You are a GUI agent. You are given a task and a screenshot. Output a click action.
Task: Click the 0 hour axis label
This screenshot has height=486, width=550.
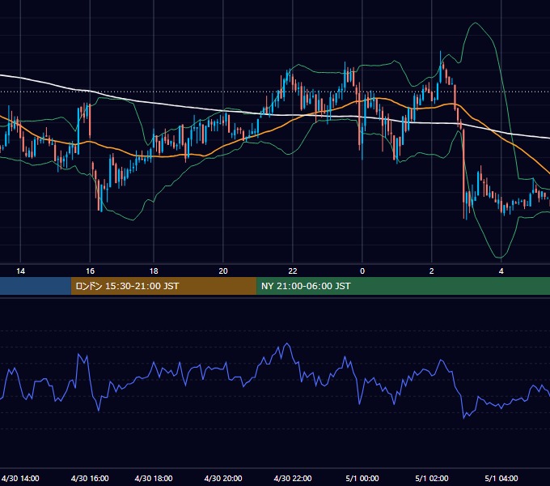click(x=362, y=271)
